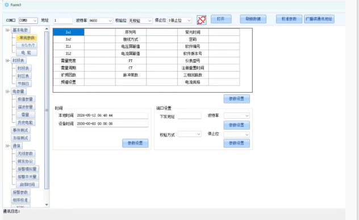359x220 pixels.
Task: Click 参数设置 button under port 停止位 dropdown
Action: (236, 143)
